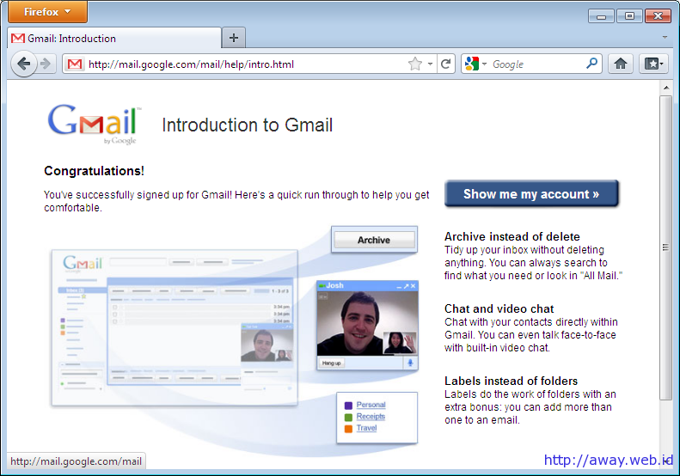The width and height of the screenshot is (680, 476).
Task: Click Show me my account button
Action: tap(531, 193)
